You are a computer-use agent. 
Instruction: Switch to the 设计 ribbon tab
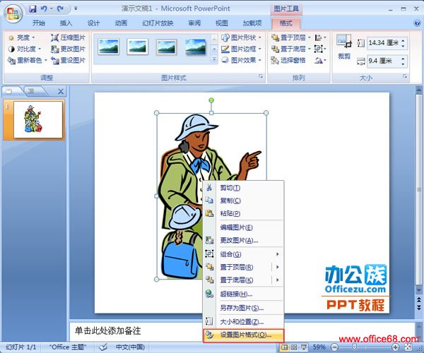[93, 23]
